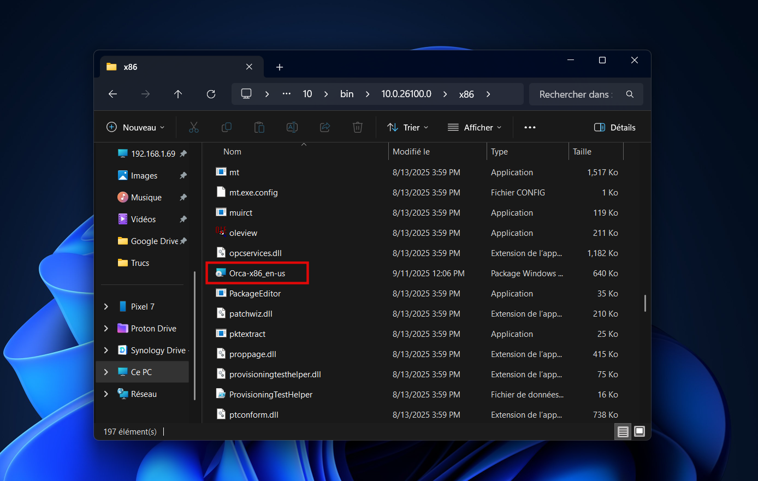
Task: Open the Détails pane
Action: point(614,127)
